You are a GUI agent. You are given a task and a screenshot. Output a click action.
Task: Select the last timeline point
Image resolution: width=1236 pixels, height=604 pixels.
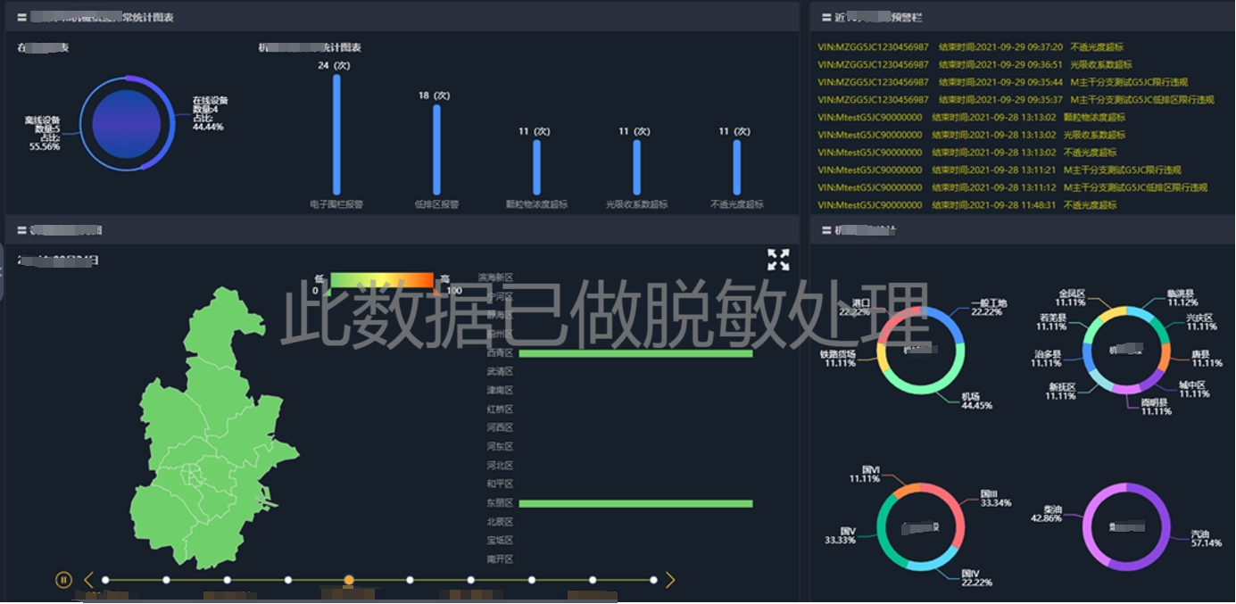click(653, 580)
